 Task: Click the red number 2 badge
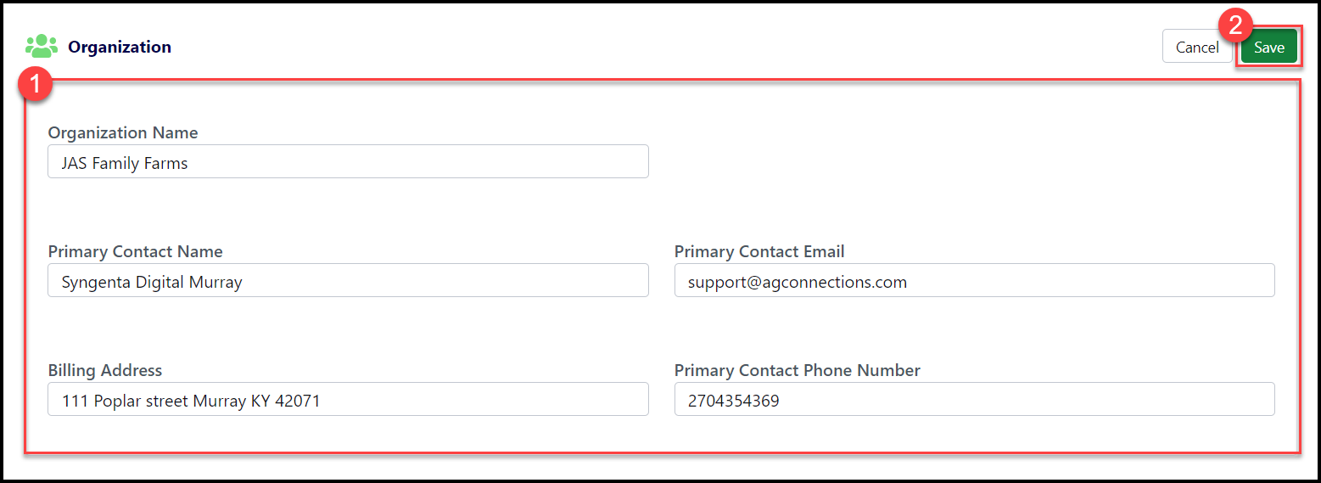1235,26
